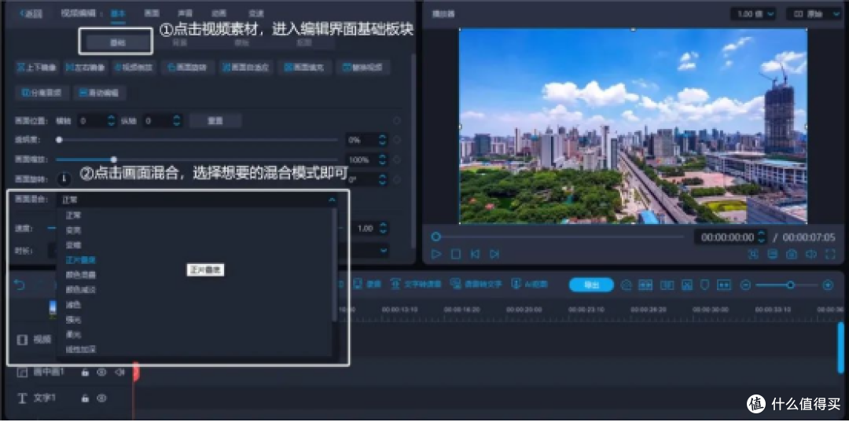
Task: Click the 纵轴 position value stepper
Action: (x=177, y=121)
